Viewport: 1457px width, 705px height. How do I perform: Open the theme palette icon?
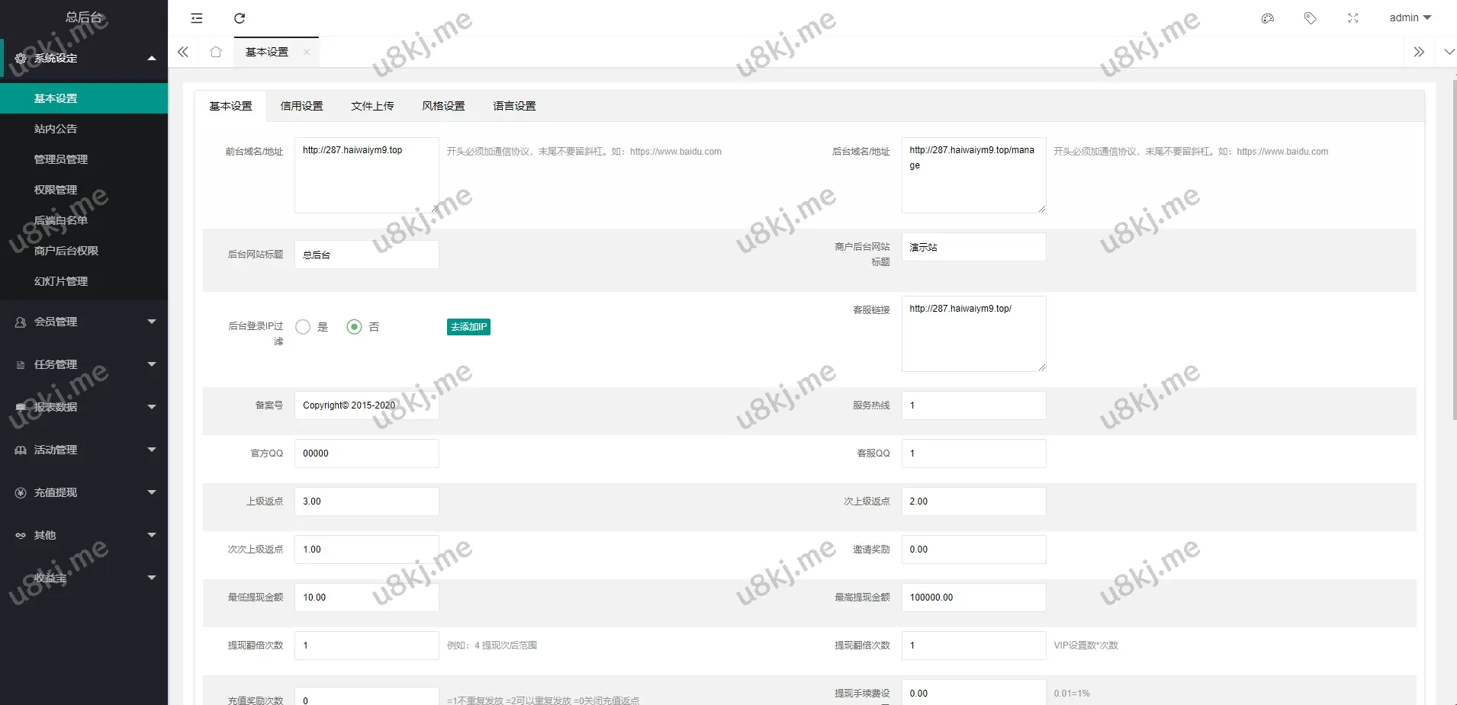click(x=1268, y=18)
